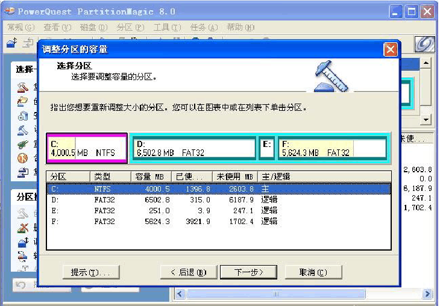Select the D: FAT32 row in the partition list
The height and width of the screenshot is (306, 440).
coord(219,200)
